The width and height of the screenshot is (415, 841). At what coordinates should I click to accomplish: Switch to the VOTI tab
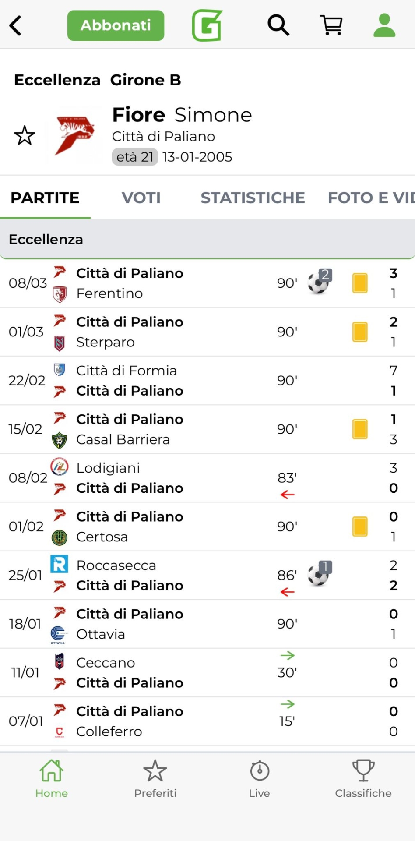pyautogui.click(x=141, y=198)
